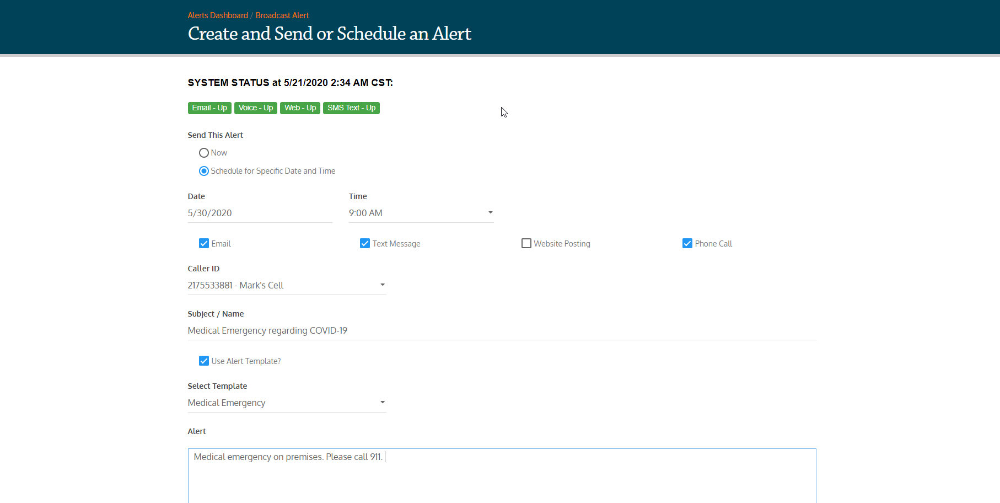Click into the Subject / Name field
Image resolution: width=1000 pixels, height=503 pixels.
pos(502,330)
